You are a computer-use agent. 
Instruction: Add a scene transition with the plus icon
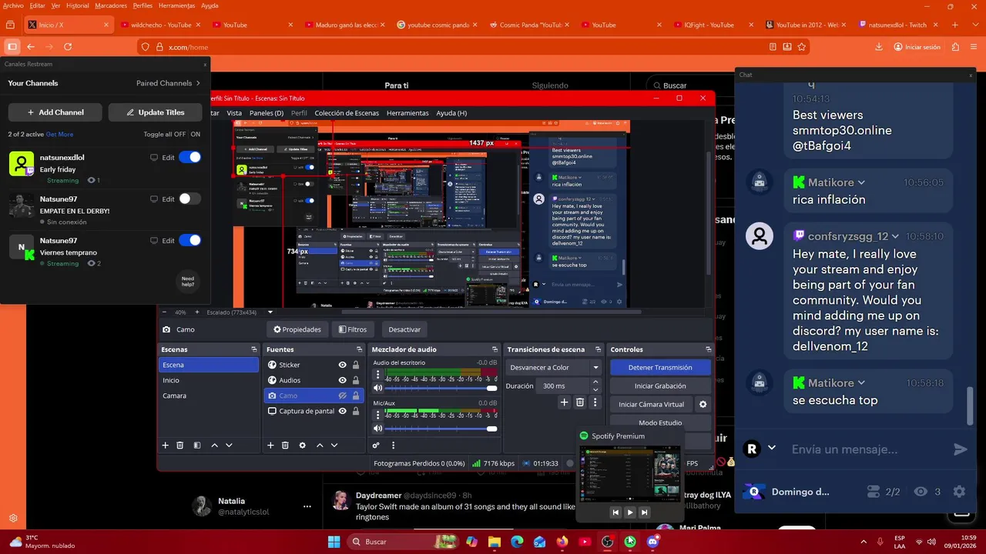(565, 402)
